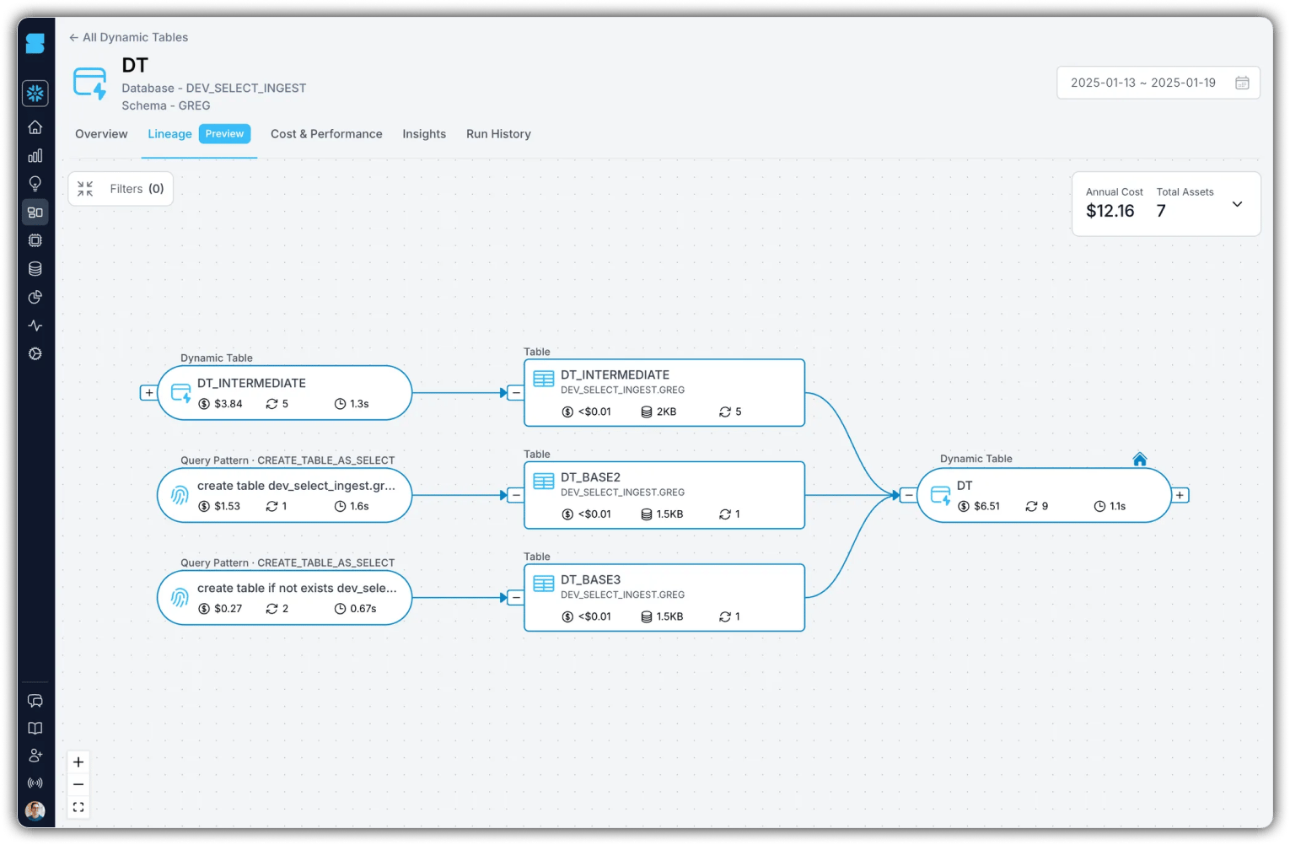This screenshot has width=1290, height=845.
Task: Collapse upstream of DT node
Action: coord(908,496)
